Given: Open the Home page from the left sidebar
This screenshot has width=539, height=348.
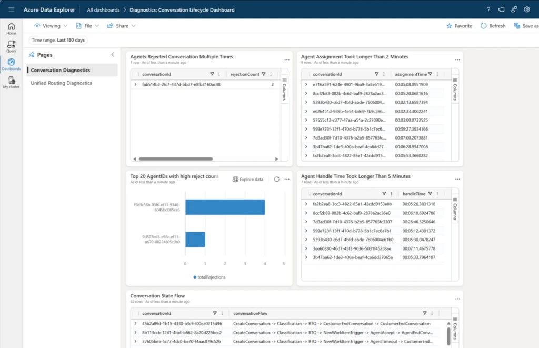Looking at the screenshot, I should tap(11, 27).
